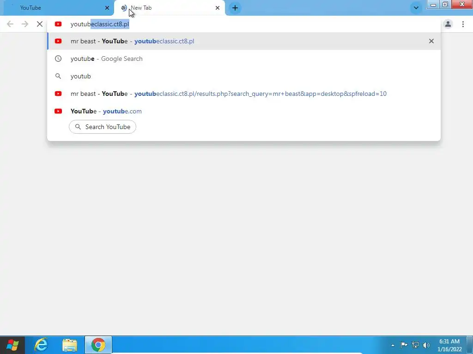This screenshot has width=473, height=354.
Task: Click YouTube icon of youtube.com suggestion
Action: (58, 111)
